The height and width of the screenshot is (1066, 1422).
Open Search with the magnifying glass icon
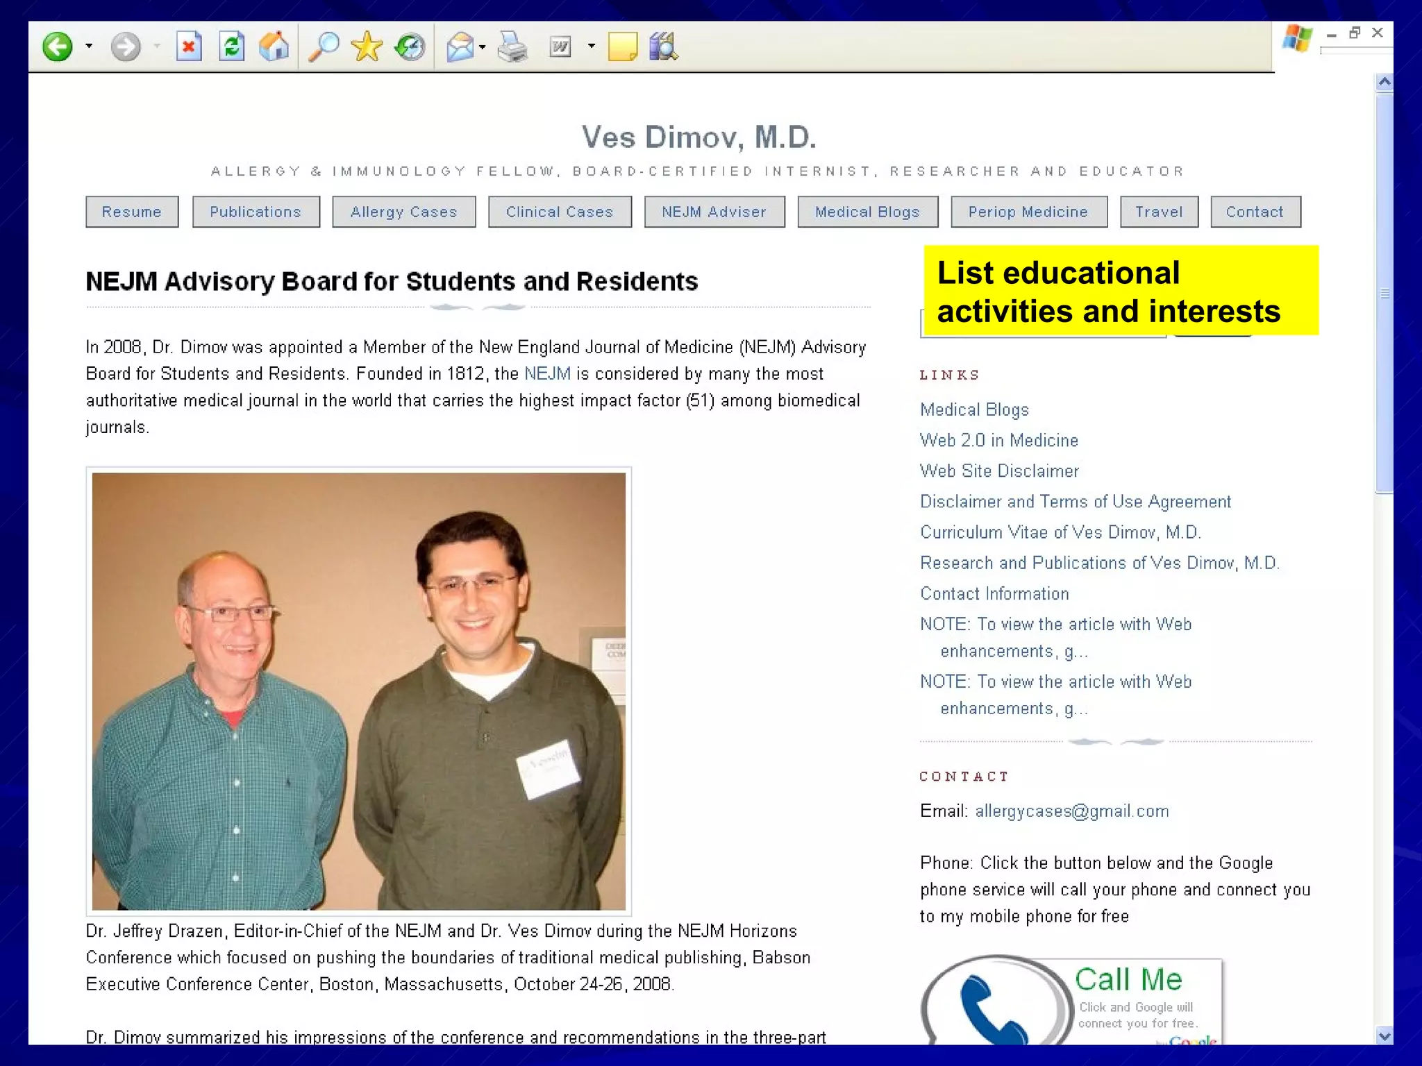[324, 47]
